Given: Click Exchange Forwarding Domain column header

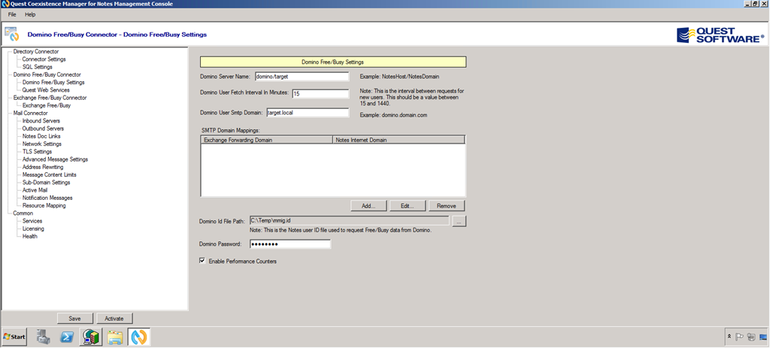Looking at the screenshot, I should pos(267,140).
